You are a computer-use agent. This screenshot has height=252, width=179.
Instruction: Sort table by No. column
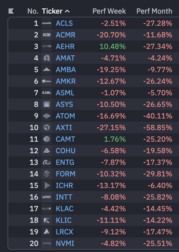point(33,11)
